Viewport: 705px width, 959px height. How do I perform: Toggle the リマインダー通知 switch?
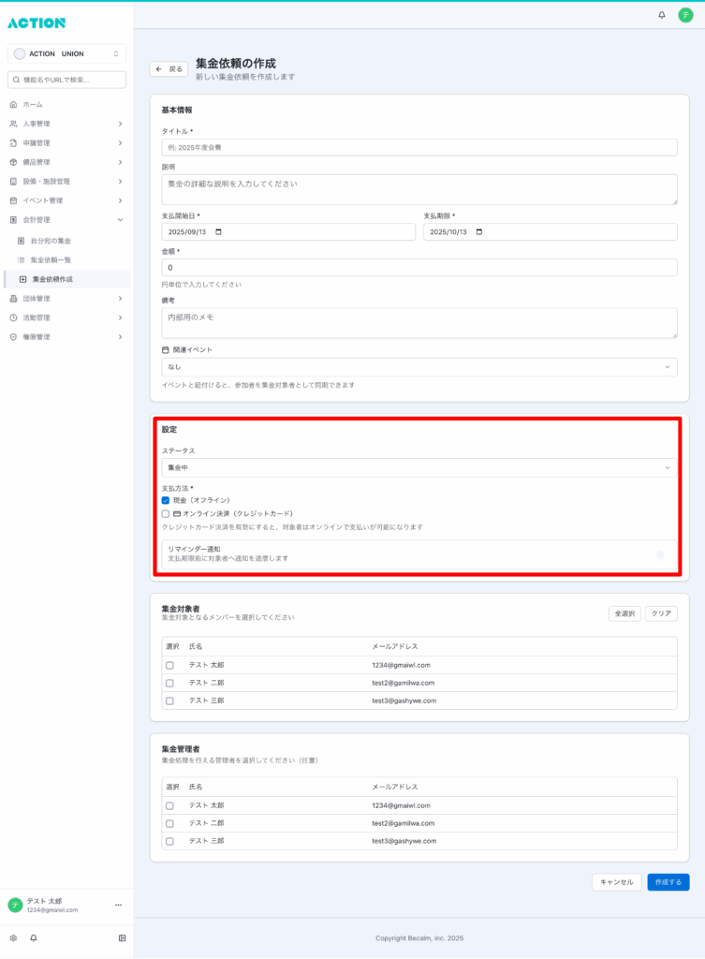pos(659,554)
